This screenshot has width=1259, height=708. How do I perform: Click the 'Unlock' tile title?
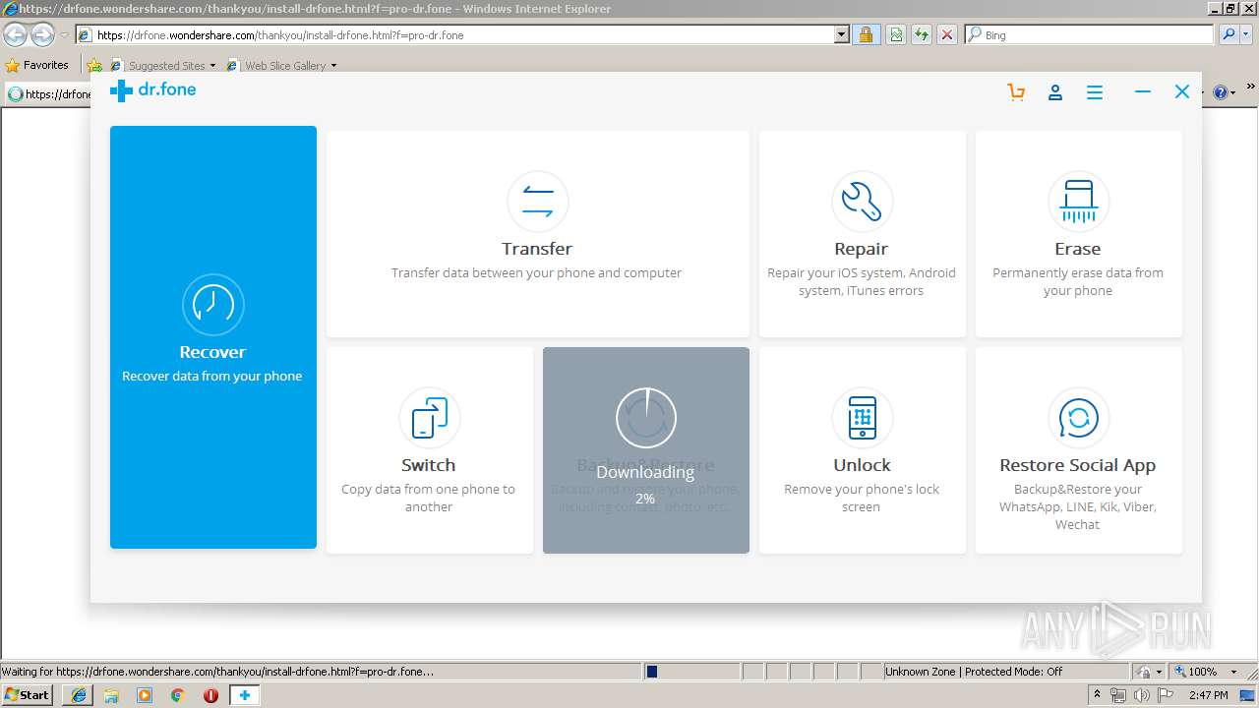pos(862,465)
